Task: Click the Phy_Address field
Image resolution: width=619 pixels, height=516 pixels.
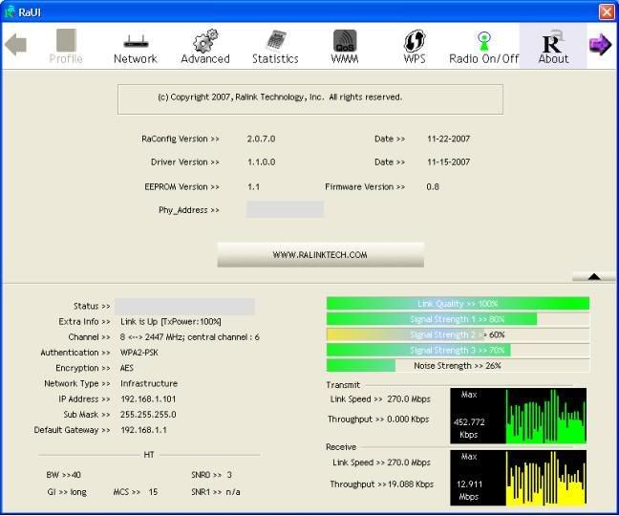Action: pyautogui.click(x=285, y=209)
